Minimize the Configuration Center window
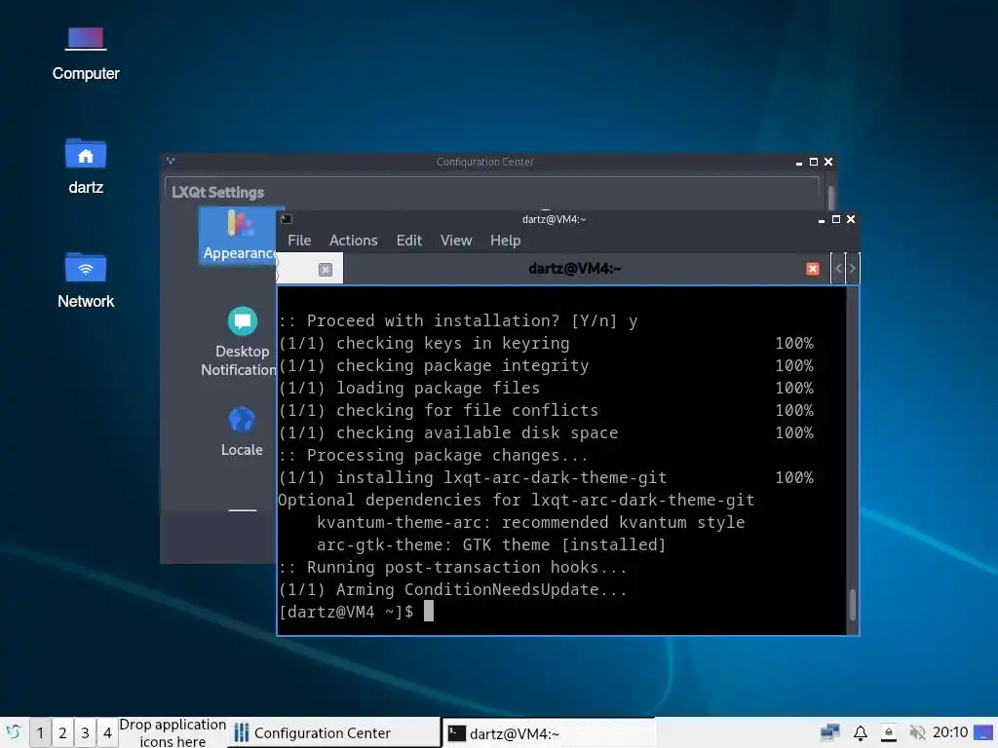 tap(799, 163)
